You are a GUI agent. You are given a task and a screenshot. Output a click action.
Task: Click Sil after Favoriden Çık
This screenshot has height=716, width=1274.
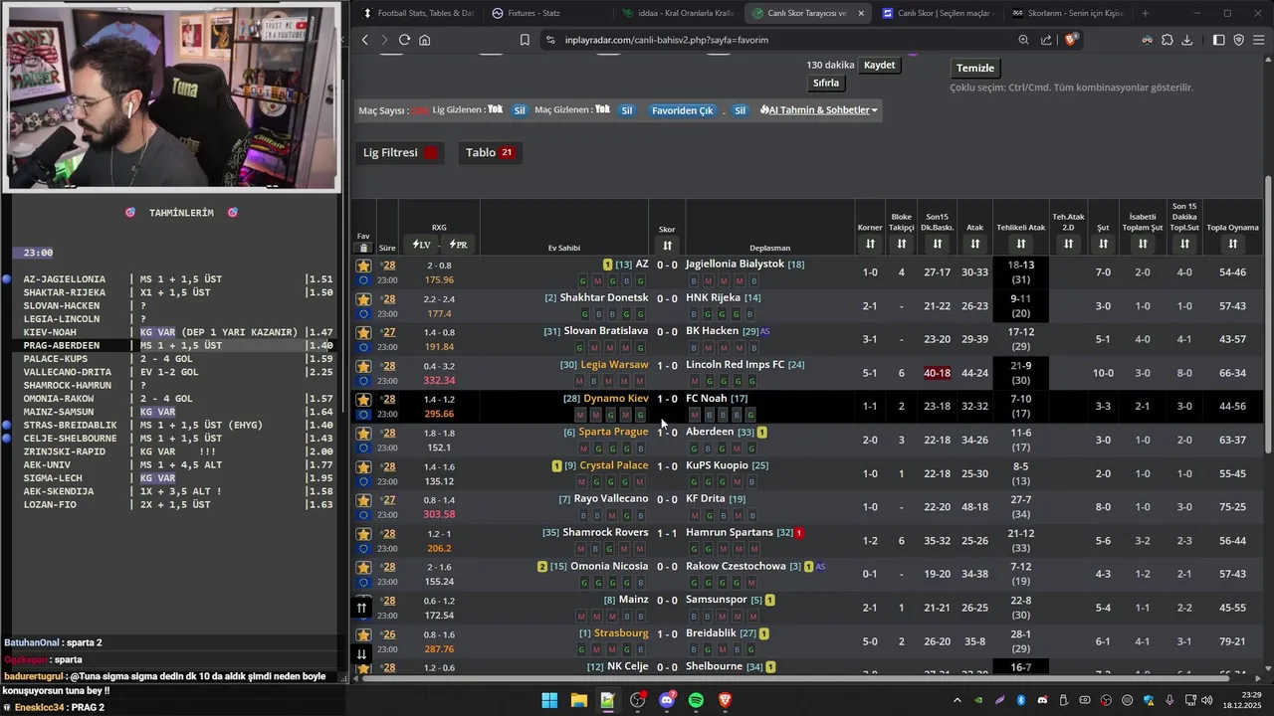pyautogui.click(x=740, y=110)
